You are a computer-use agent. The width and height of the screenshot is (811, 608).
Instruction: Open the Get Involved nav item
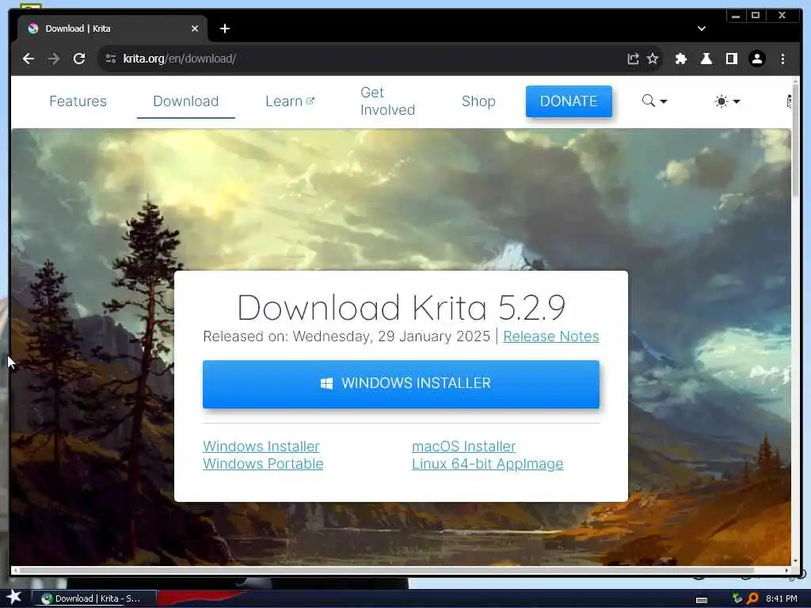(387, 101)
